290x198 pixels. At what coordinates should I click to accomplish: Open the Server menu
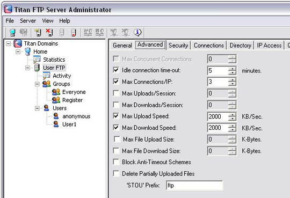tap(28, 21)
